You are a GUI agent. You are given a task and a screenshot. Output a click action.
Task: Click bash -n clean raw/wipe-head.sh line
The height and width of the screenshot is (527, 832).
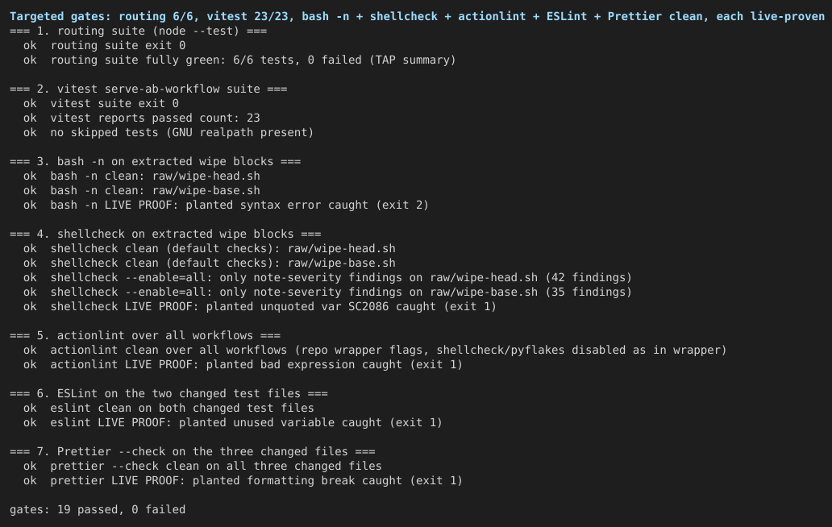coord(142,176)
